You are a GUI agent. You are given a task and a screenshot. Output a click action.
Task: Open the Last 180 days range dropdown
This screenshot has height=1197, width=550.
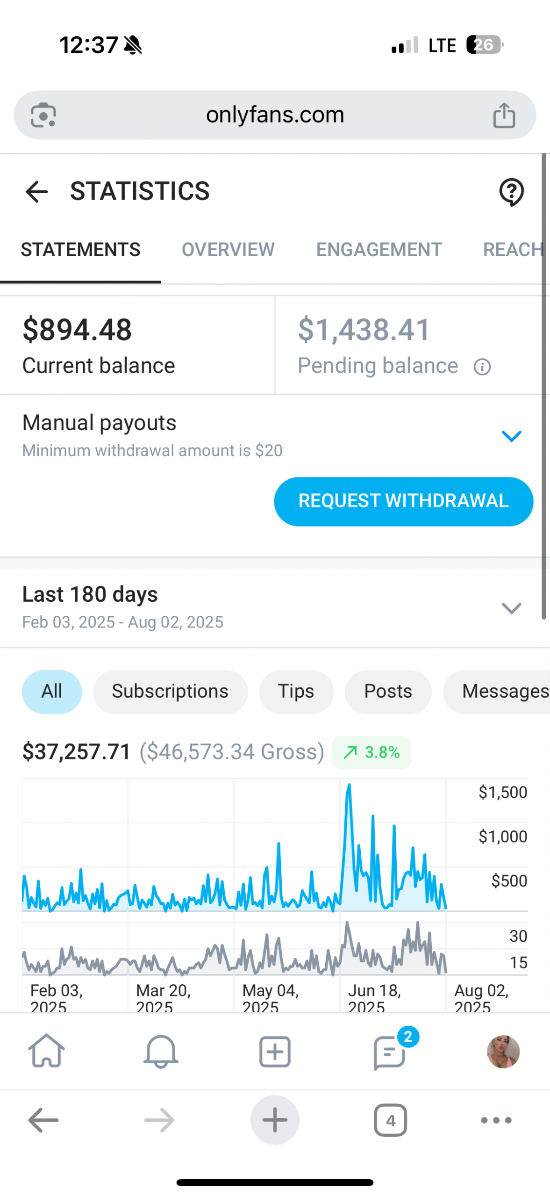511,608
